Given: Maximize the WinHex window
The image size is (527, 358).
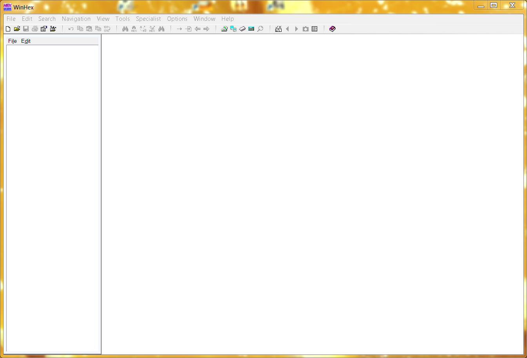Looking at the screenshot, I should [494, 5].
